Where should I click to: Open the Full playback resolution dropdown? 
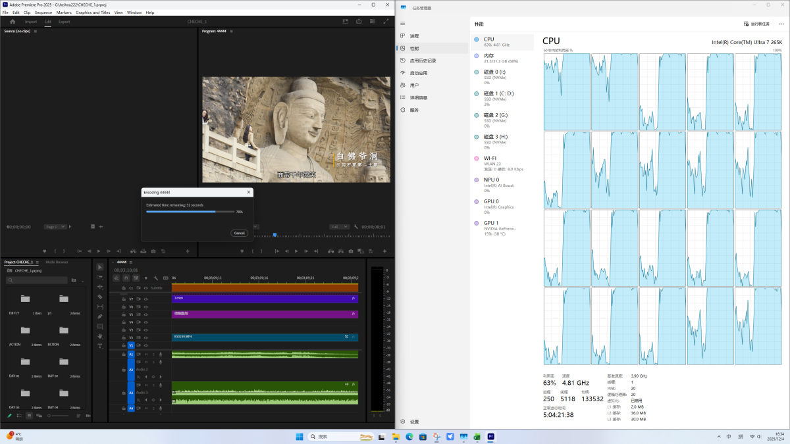338,227
